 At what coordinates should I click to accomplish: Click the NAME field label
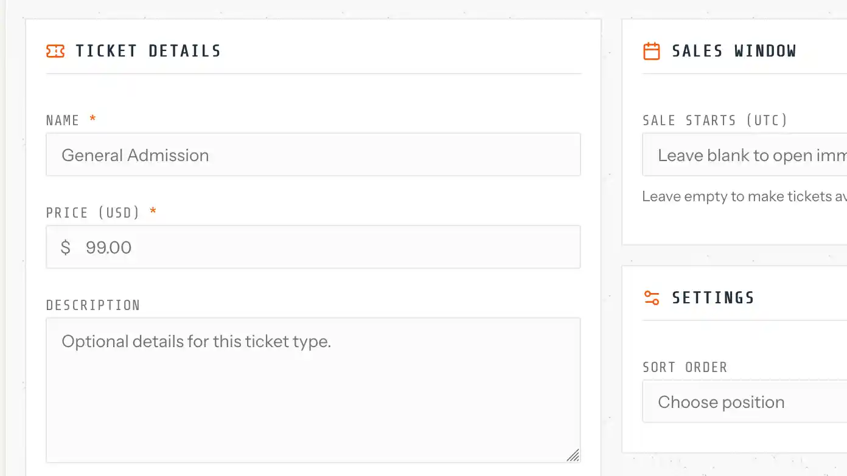click(63, 120)
